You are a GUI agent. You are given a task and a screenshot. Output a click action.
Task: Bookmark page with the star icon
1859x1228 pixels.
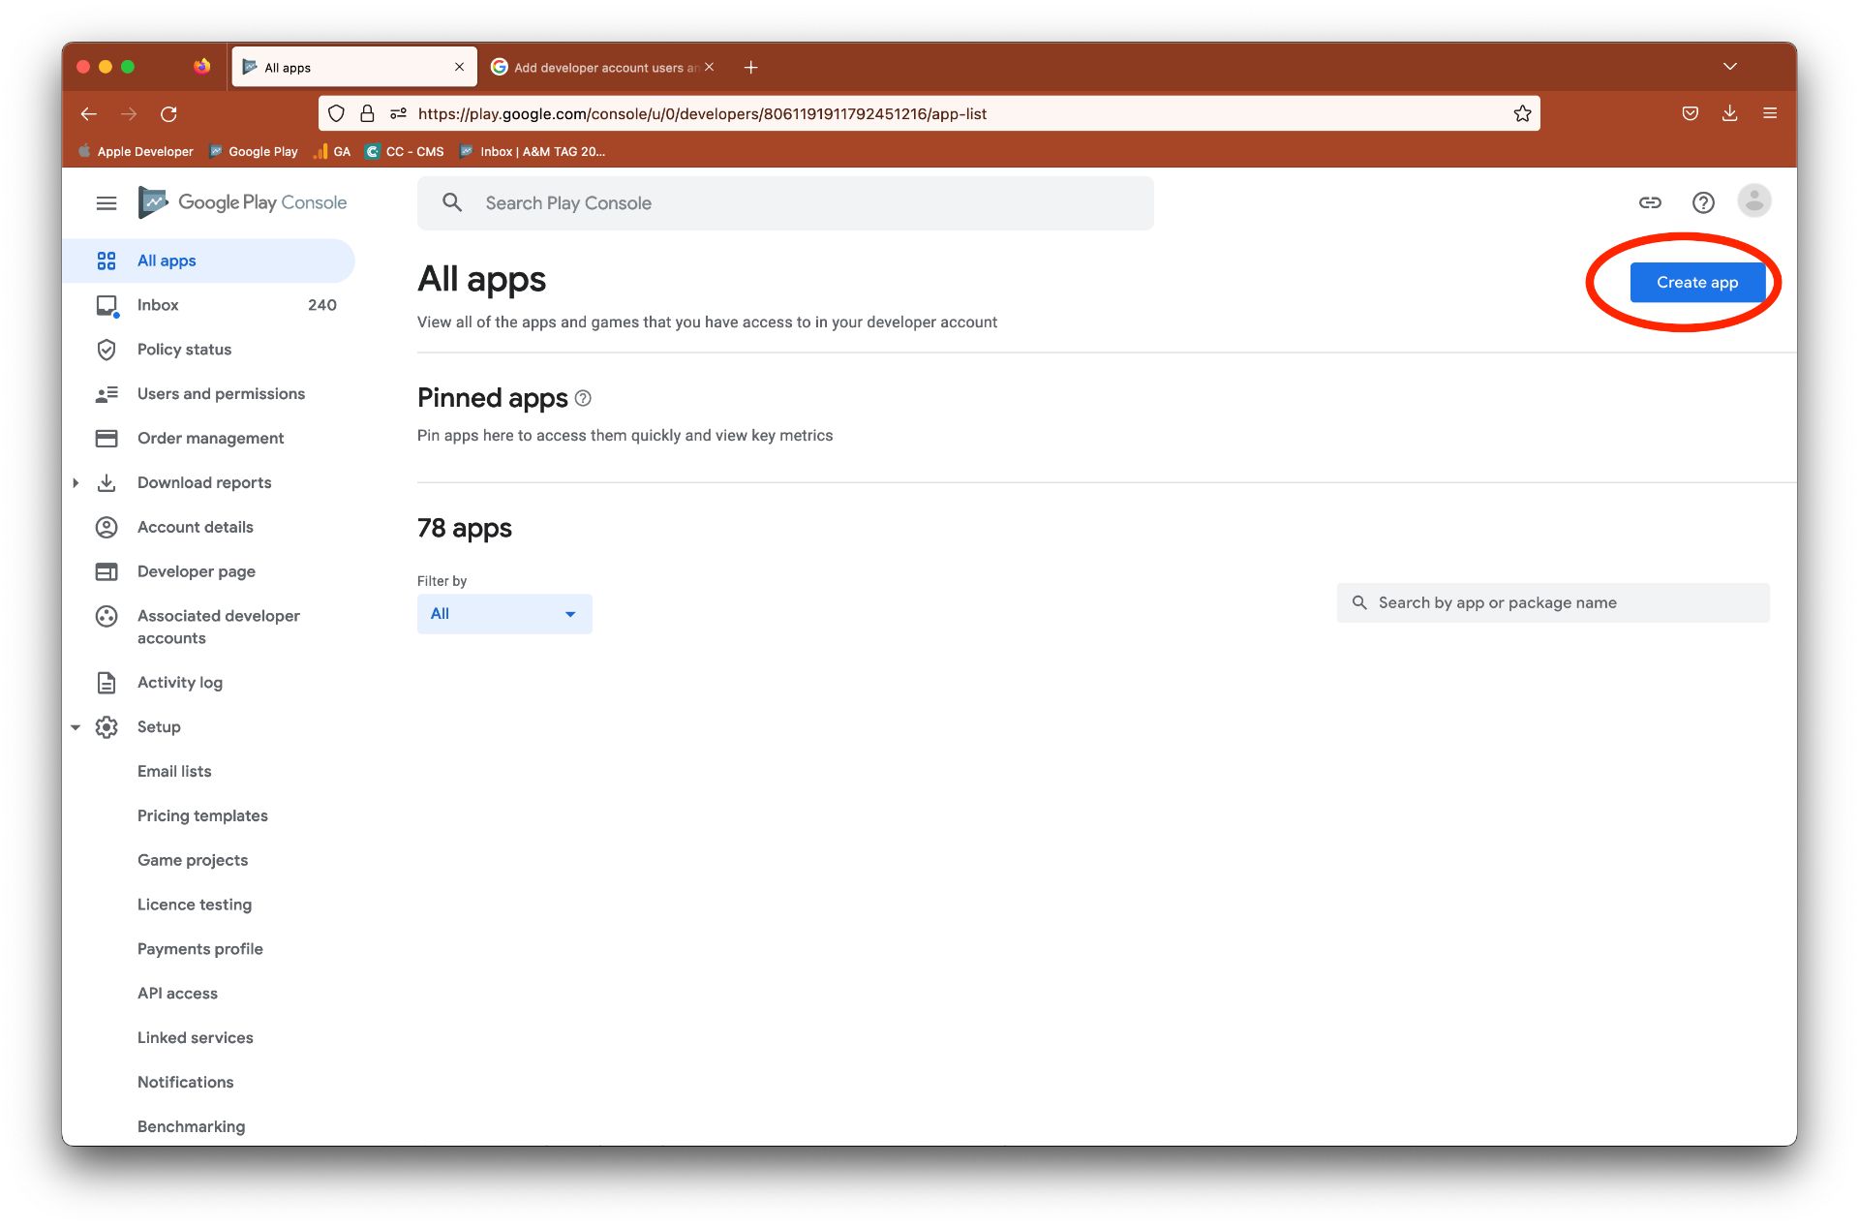tap(1522, 113)
